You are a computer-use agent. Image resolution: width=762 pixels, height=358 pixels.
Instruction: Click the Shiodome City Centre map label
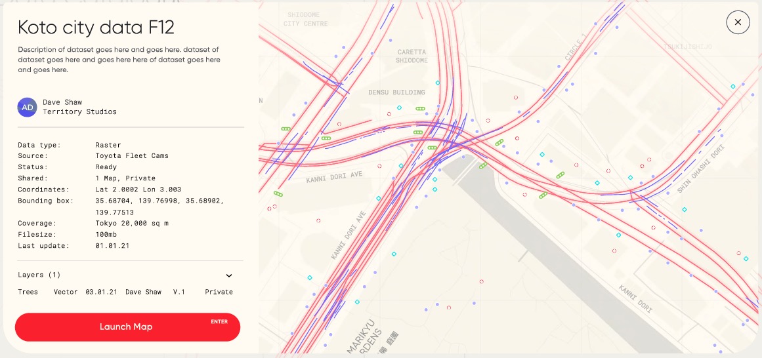[306, 19]
